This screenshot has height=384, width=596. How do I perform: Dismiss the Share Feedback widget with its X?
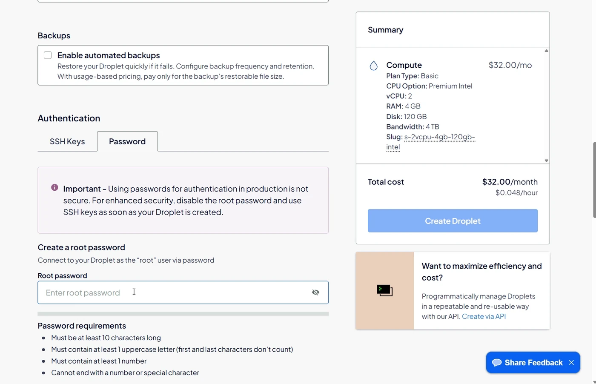tap(571, 363)
